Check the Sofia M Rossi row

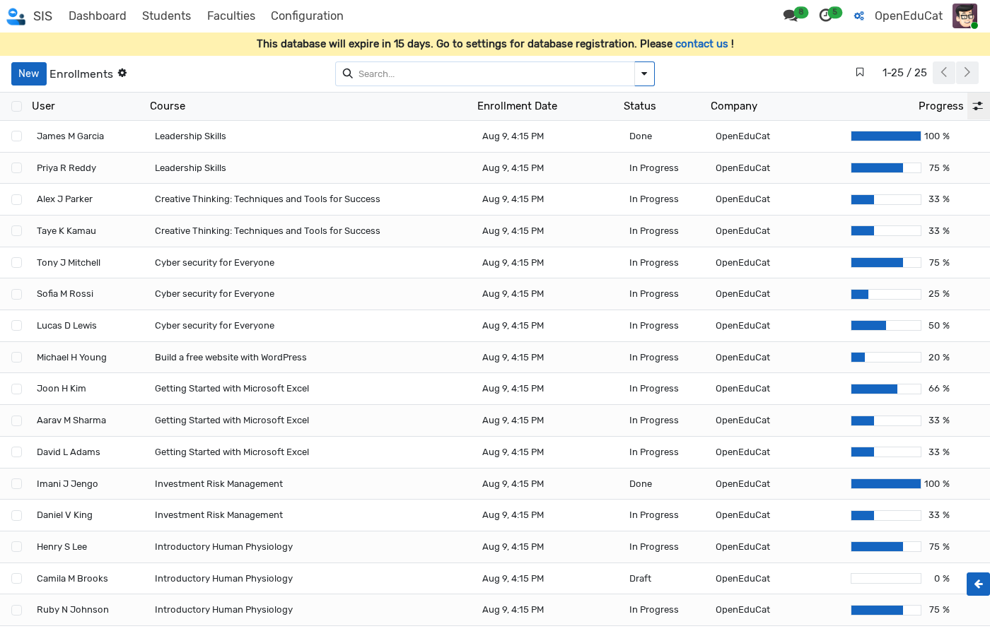(16, 294)
